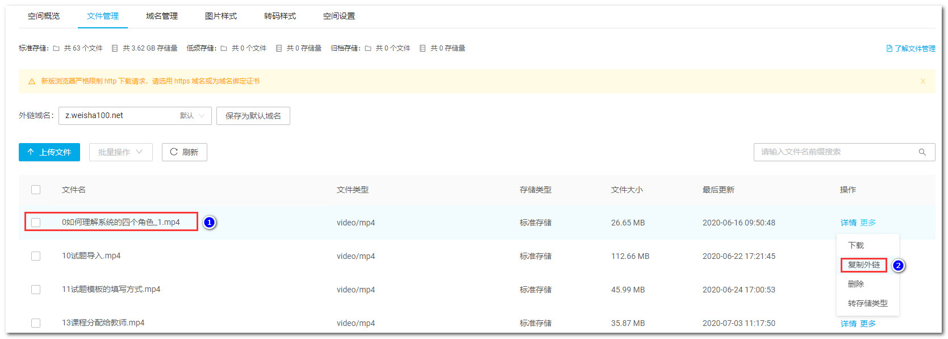Open 更多 menu for 13课程分配给教师.mp4
This screenshot has width=948, height=339.
point(867,324)
